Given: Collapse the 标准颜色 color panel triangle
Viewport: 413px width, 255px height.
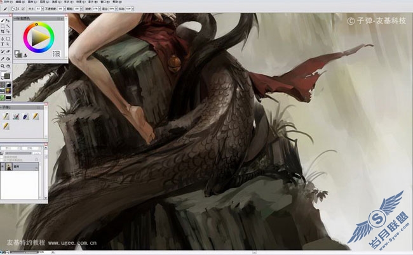Looking at the screenshot, I should pyautogui.click(x=15, y=18).
